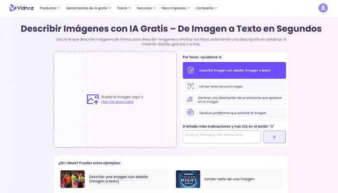
Task: Click the main Describir Imágenes con IA title
Action: tap(171, 28)
